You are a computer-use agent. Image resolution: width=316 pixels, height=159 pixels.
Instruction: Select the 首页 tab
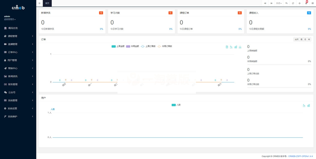pyautogui.click(x=47, y=3)
